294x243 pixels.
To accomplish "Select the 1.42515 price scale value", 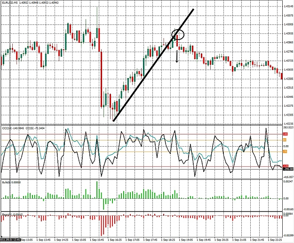I will [288, 88].
